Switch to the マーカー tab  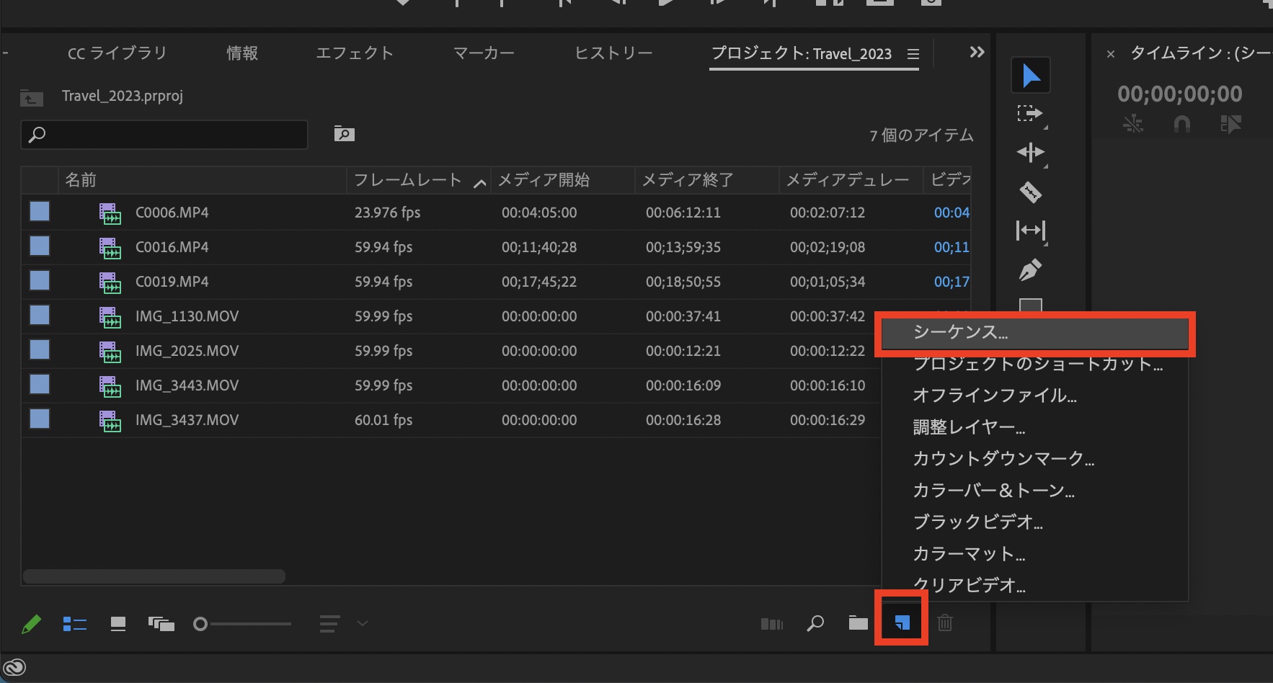[484, 53]
